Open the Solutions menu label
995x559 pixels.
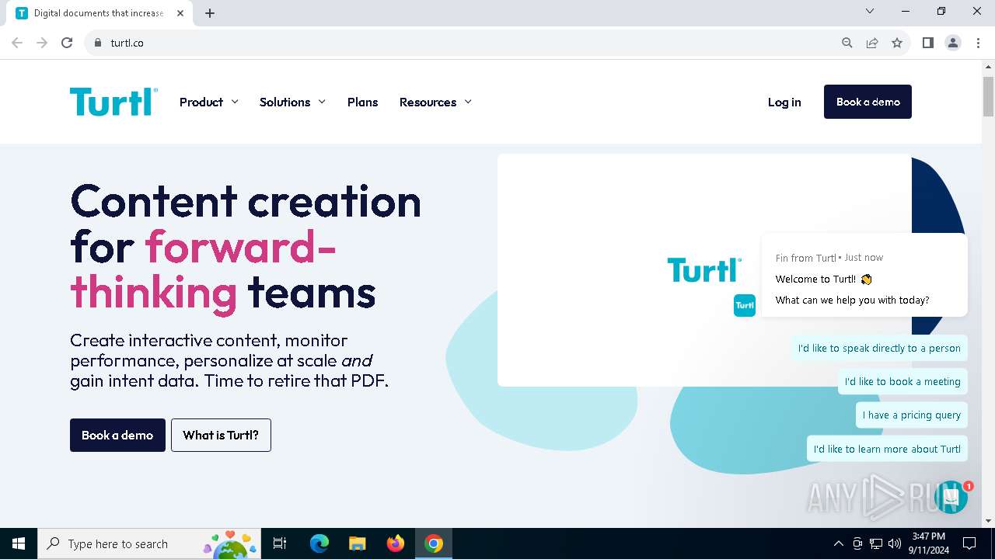pos(285,102)
